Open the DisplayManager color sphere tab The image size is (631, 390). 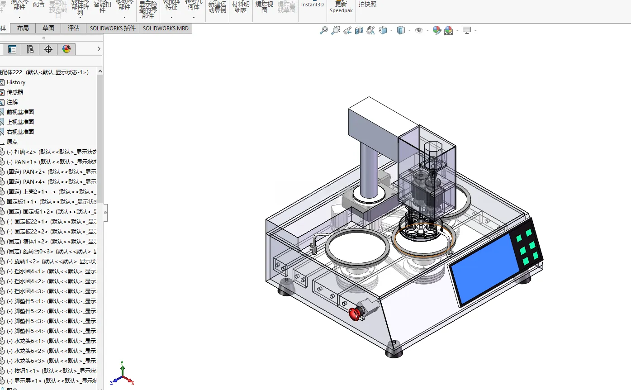coord(66,49)
